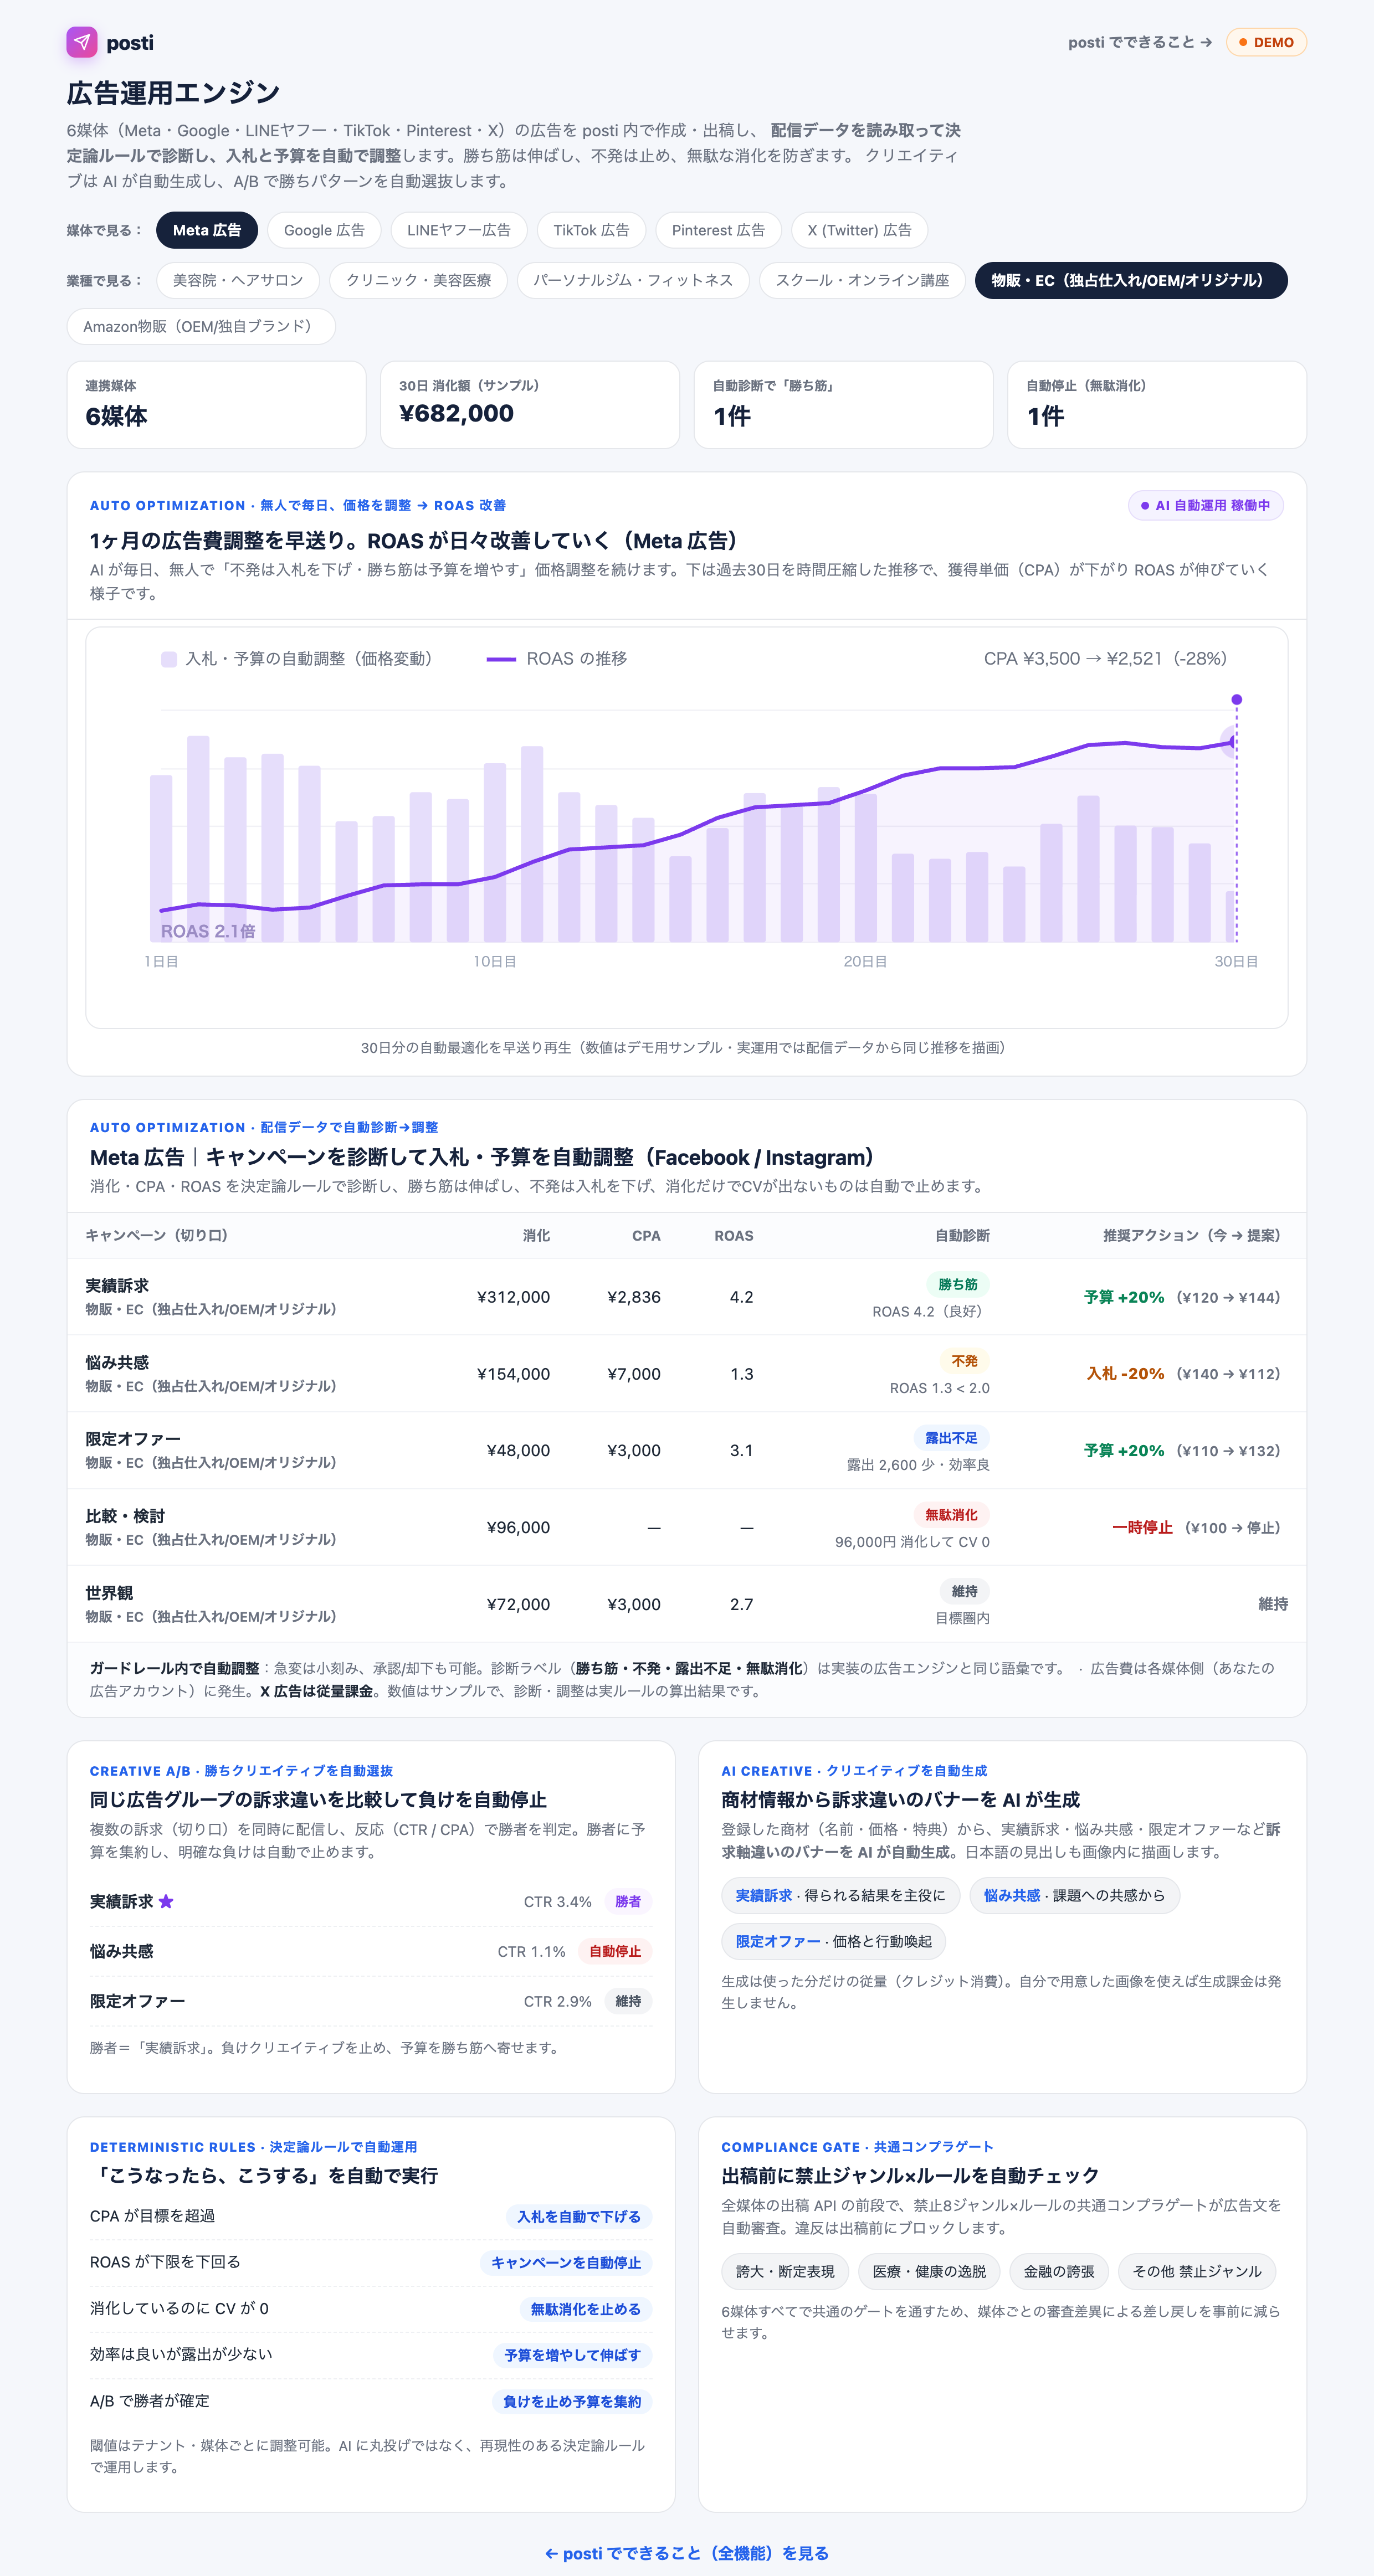The image size is (1374, 2576).
Task: Click the その他 禁止ジャンル compliance chip
Action: 1197,2271
